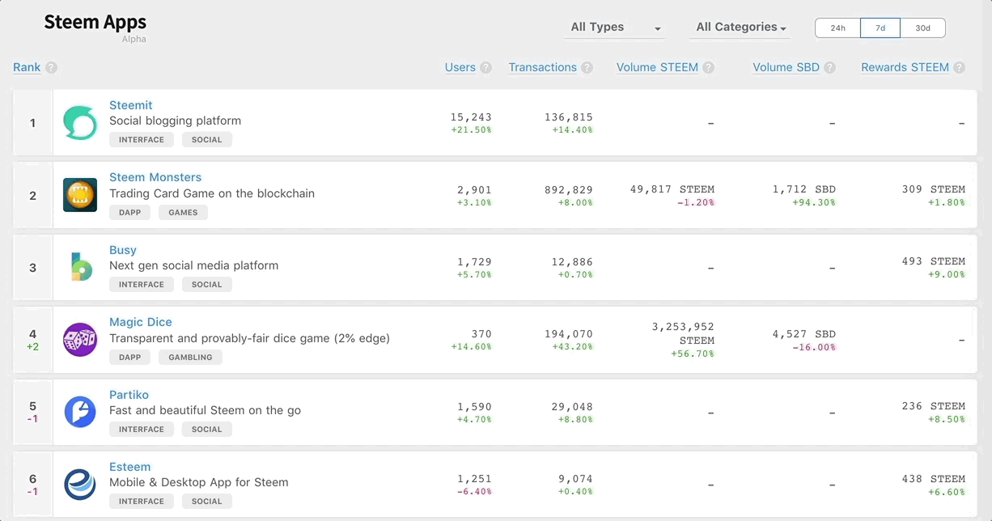Click Magic Dice rank change +2
The image size is (992, 521).
pyautogui.click(x=33, y=347)
